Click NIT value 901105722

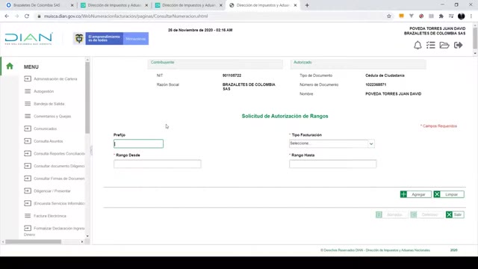pyautogui.click(x=232, y=75)
